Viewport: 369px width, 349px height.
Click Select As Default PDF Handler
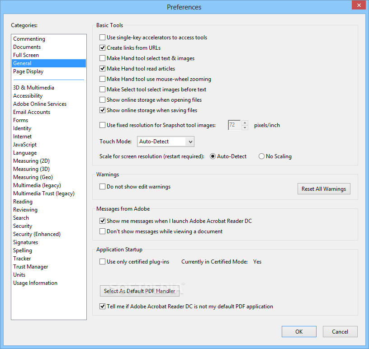[140, 291]
